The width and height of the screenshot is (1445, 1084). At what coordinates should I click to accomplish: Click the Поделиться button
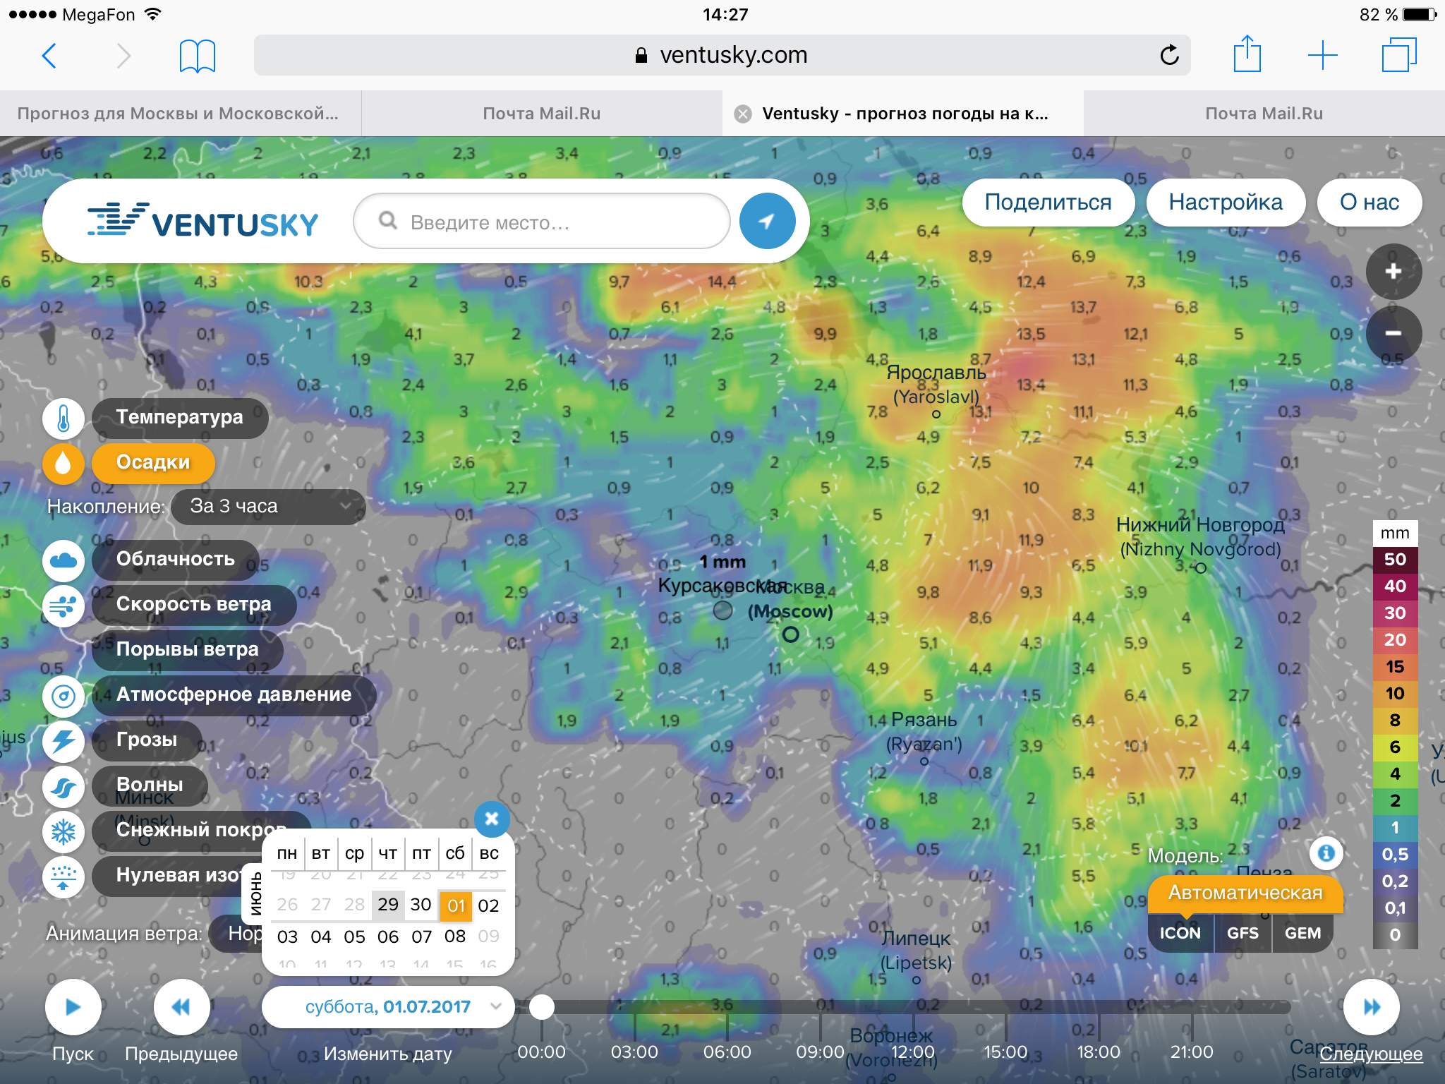coord(1048,203)
